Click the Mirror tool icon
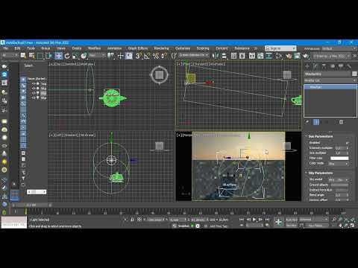 pyautogui.click(x=216, y=56)
